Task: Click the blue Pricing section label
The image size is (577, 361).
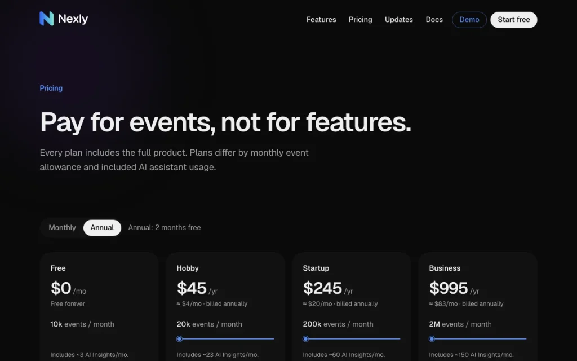Action: click(51, 89)
